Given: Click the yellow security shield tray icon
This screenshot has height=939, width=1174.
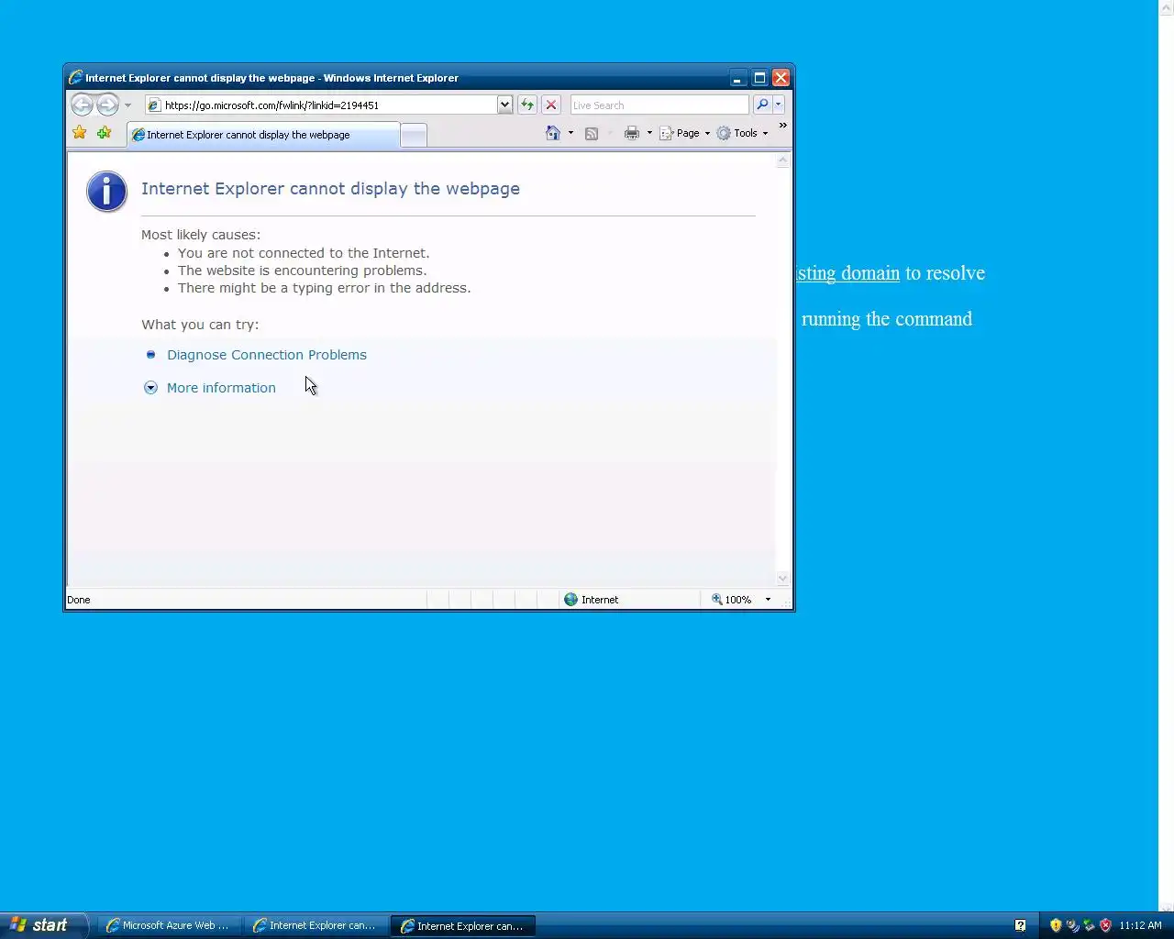Looking at the screenshot, I should click(x=1056, y=926).
